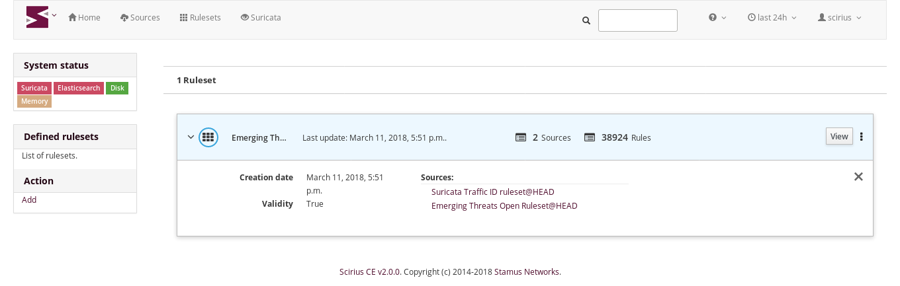Open the Emerging Threats Open Ruleset@HEAD link

504,205
